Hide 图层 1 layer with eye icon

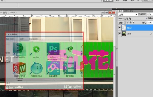[120, 27]
